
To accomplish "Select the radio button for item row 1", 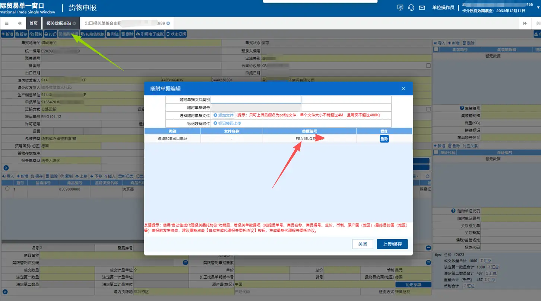I will click(x=7, y=189).
